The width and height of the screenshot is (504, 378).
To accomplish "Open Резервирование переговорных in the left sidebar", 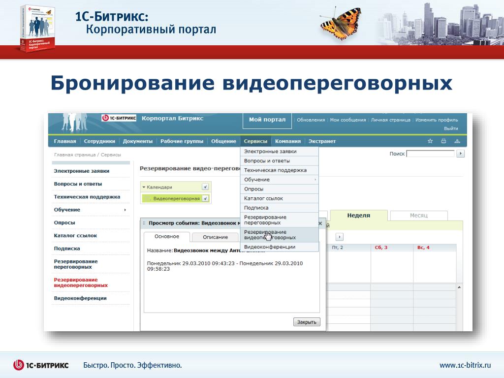I will [75, 264].
